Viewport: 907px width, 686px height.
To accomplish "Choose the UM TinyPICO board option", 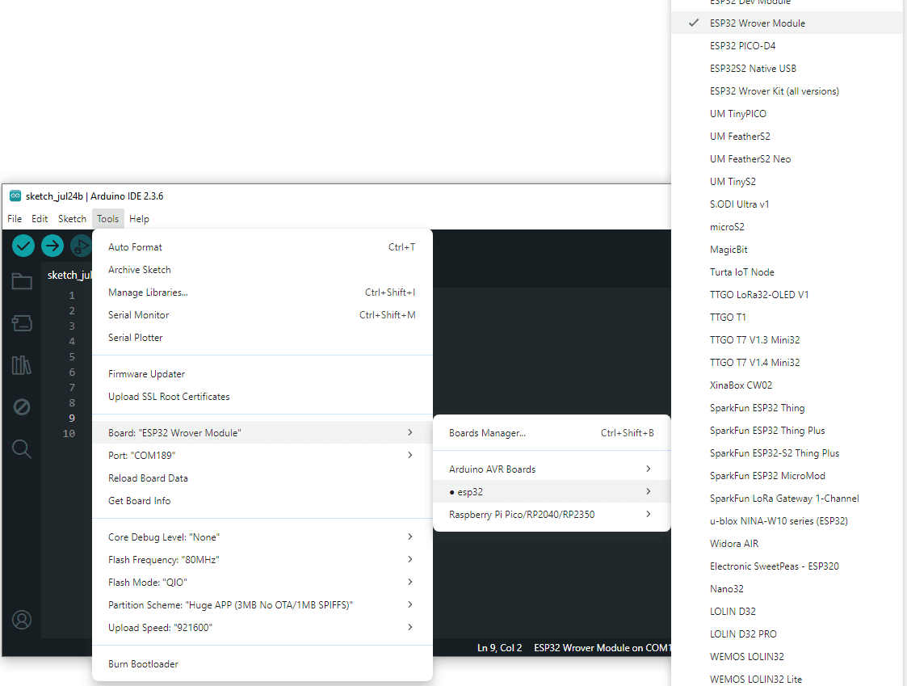I will (737, 114).
